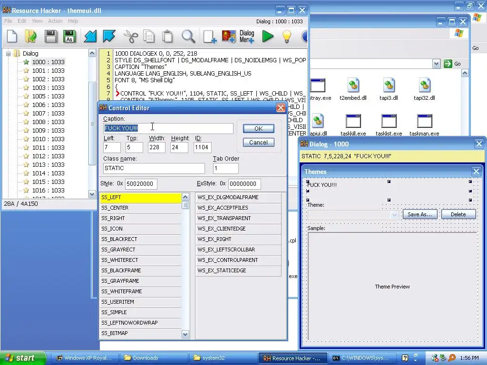The height and width of the screenshot is (365, 487).
Task: Open the View menu
Action: [37, 21]
